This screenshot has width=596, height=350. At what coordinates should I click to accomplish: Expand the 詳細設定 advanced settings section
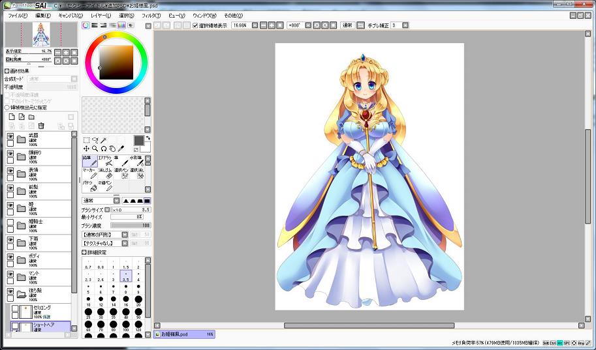85,252
